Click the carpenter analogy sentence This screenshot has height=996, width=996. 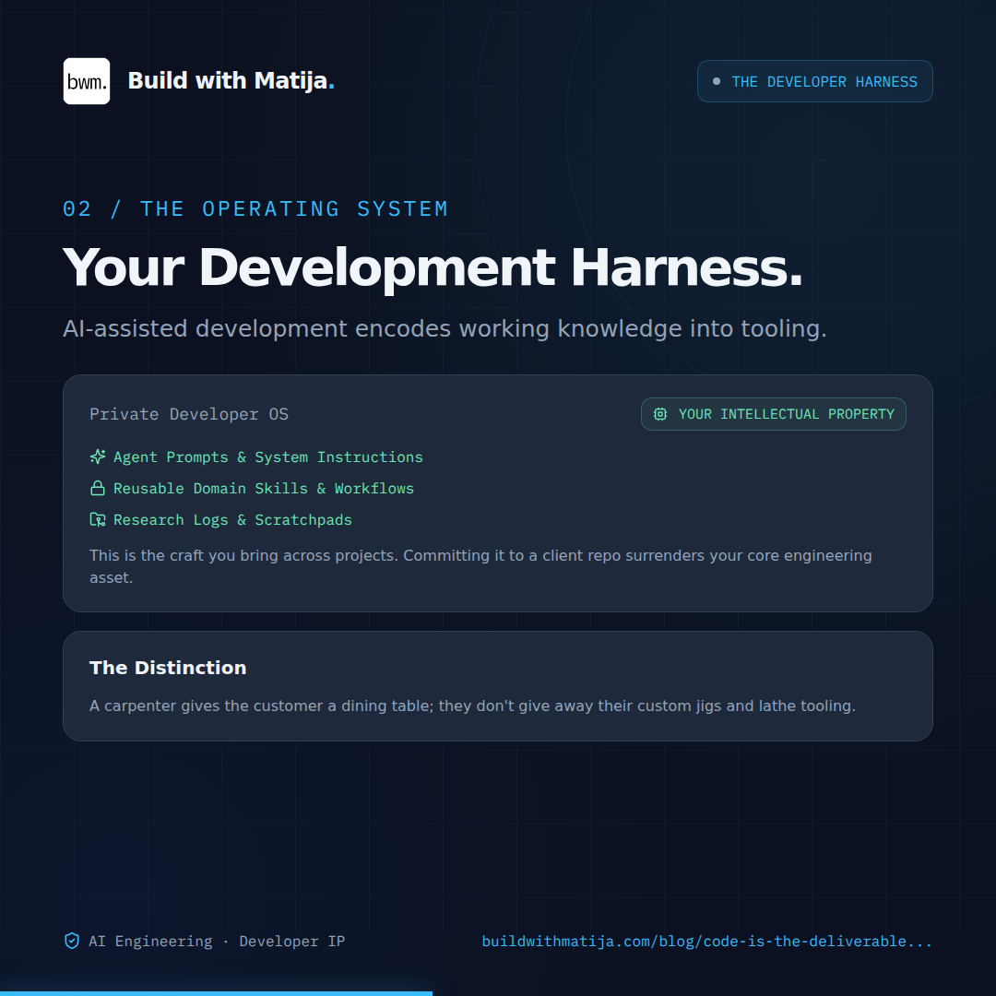[472, 705]
